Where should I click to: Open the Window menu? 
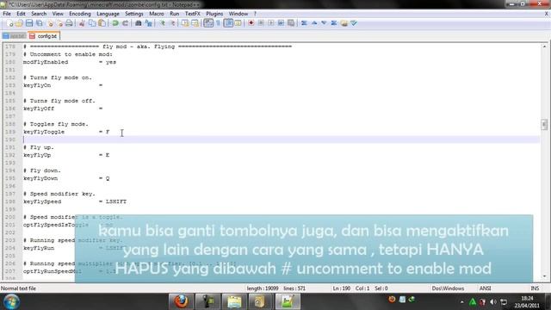click(238, 14)
